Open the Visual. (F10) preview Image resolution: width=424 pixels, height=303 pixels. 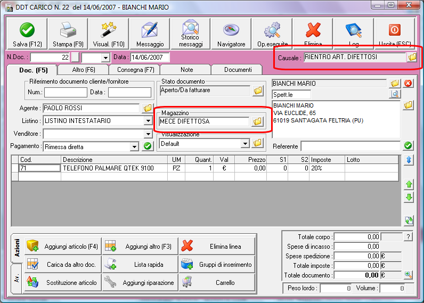(x=109, y=34)
